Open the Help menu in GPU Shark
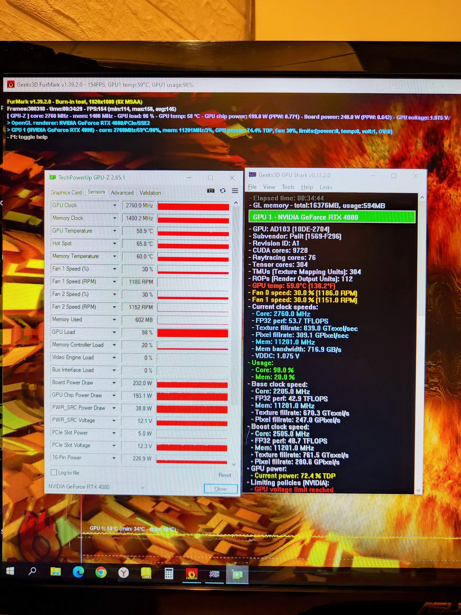This screenshot has width=461, height=615. point(307,187)
